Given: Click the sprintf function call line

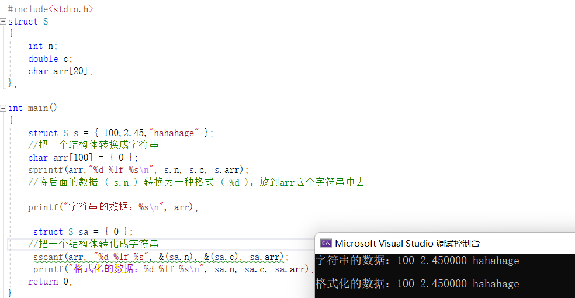Looking at the screenshot, I should tap(138, 170).
